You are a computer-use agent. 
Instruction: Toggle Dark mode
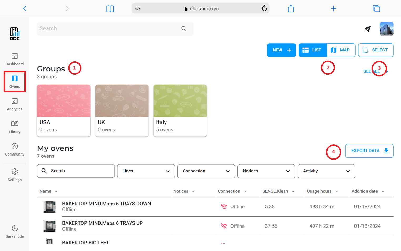15,231
